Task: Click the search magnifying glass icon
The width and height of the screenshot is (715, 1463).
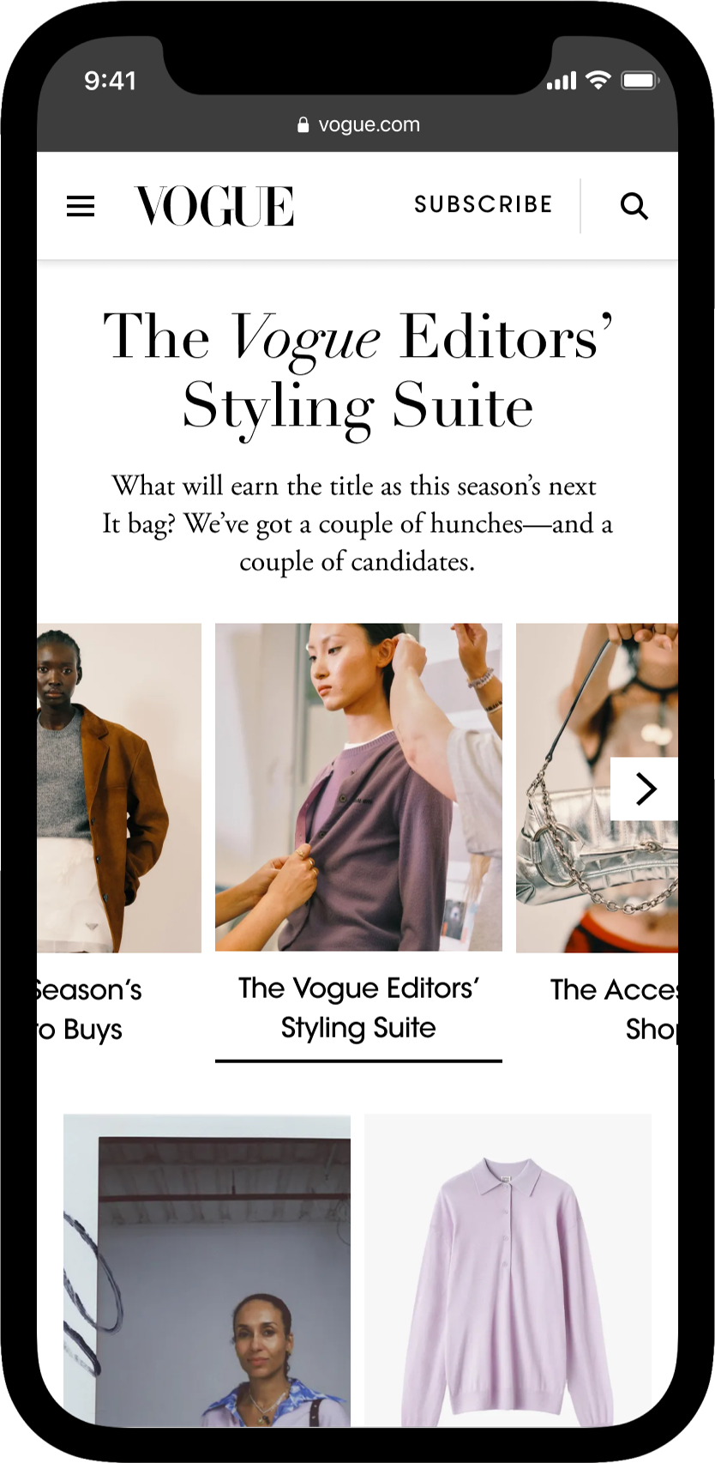Action: point(634,206)
